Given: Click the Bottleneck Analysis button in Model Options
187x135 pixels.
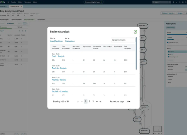Looking at the screenshot, I should pos(170,27).
